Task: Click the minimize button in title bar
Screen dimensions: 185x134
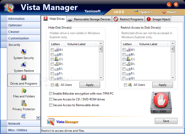Action: pos(169,5)
